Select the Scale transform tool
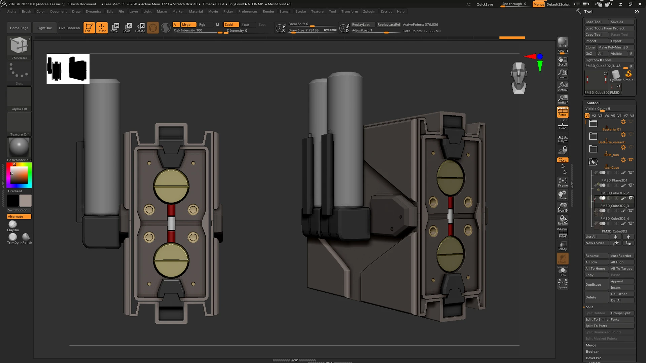This screenshot has height=363, width=646. 127,28
